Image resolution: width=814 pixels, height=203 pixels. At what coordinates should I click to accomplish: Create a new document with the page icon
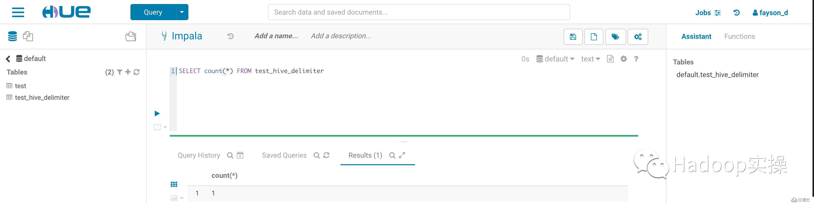pos(594,37)
